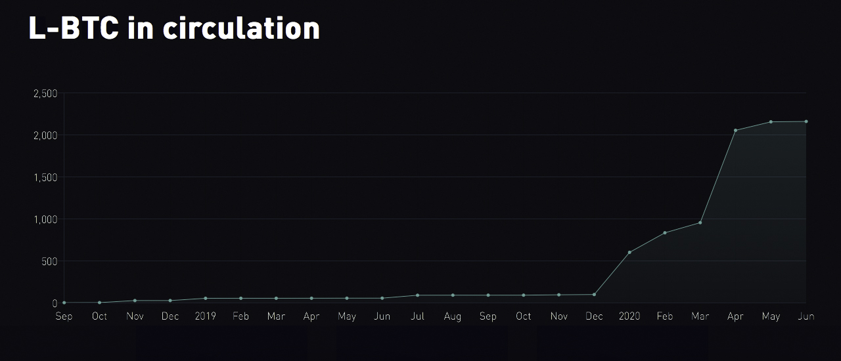Click the 2020 x-axis label
Screen dimensions: 841x361
629,316
